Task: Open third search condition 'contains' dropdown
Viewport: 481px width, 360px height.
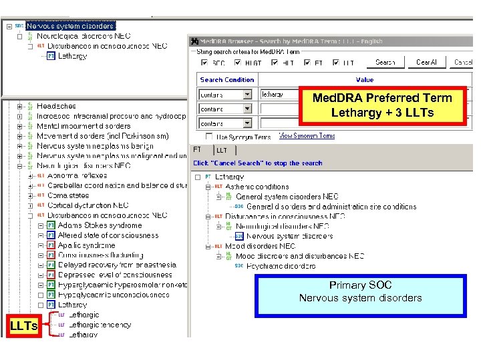Action: (248, 123)
